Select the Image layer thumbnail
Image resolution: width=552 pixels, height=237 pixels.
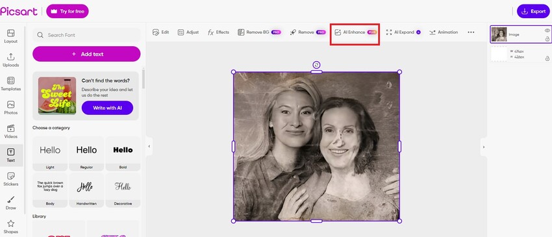(x=499, y=34)
